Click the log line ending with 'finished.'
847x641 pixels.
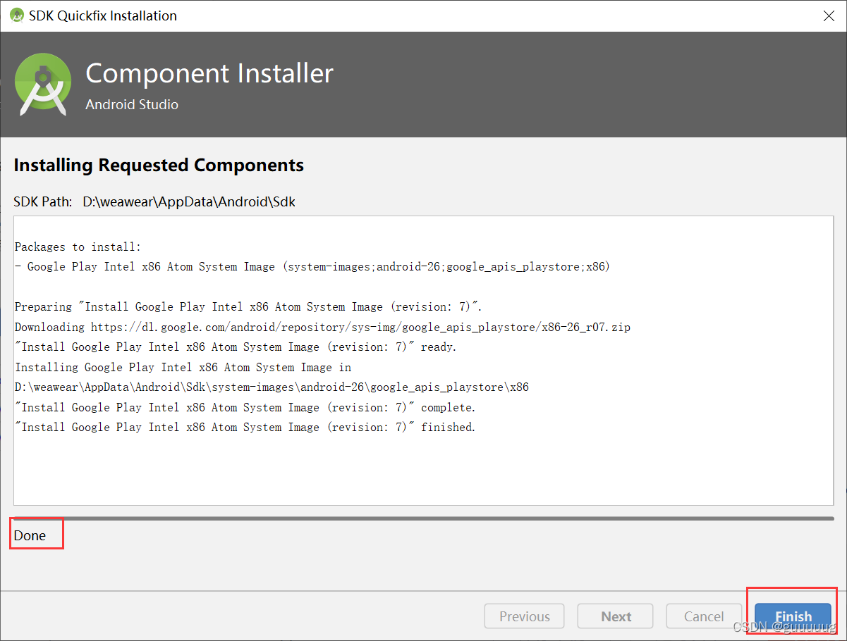245,427
